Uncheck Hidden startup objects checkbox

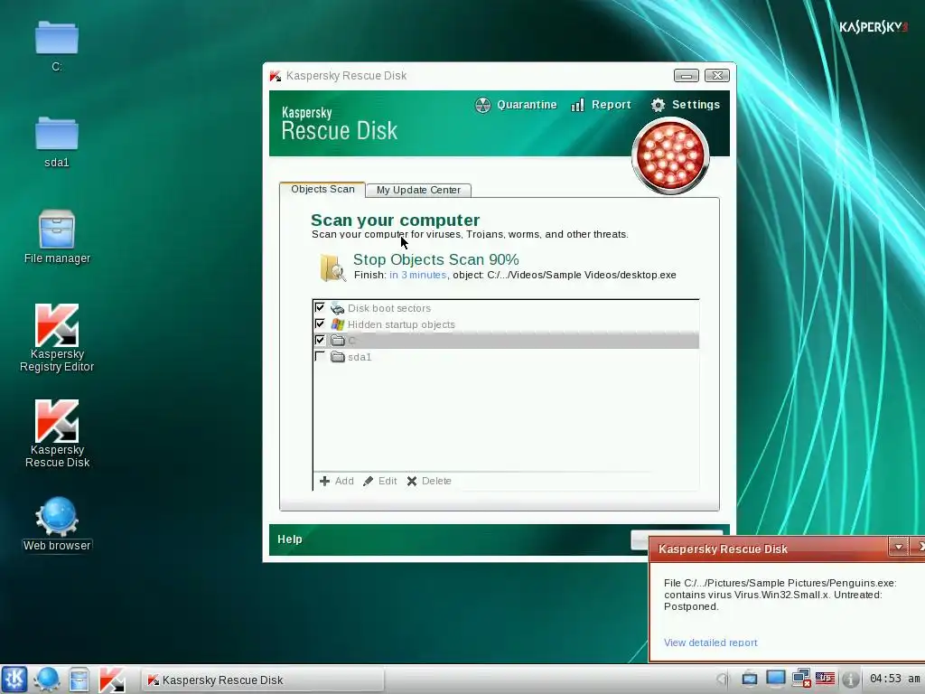pyautogui.click(x=320, y=324)
